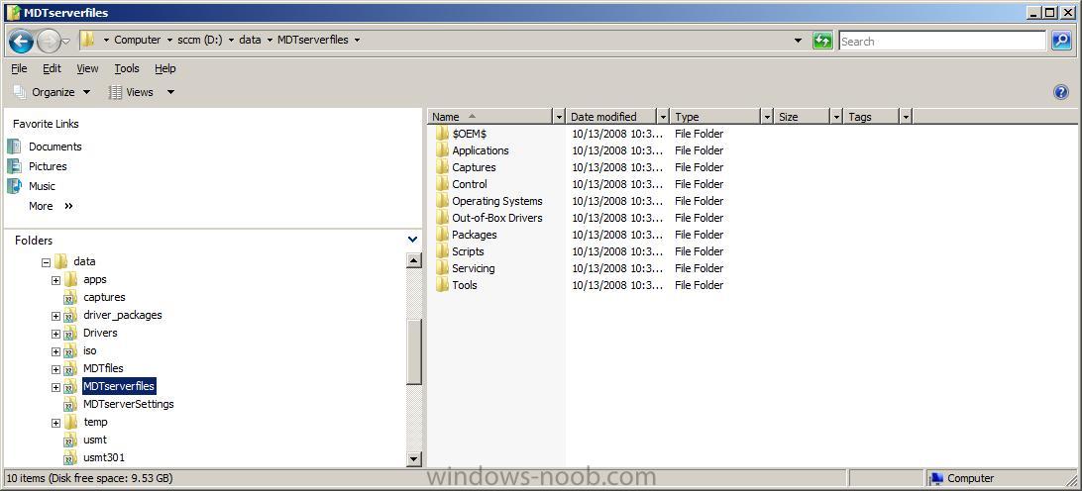Click the Forward navigation arrow
The image size is (1082, 491).
pyautogui.click(x=49, y=41)
